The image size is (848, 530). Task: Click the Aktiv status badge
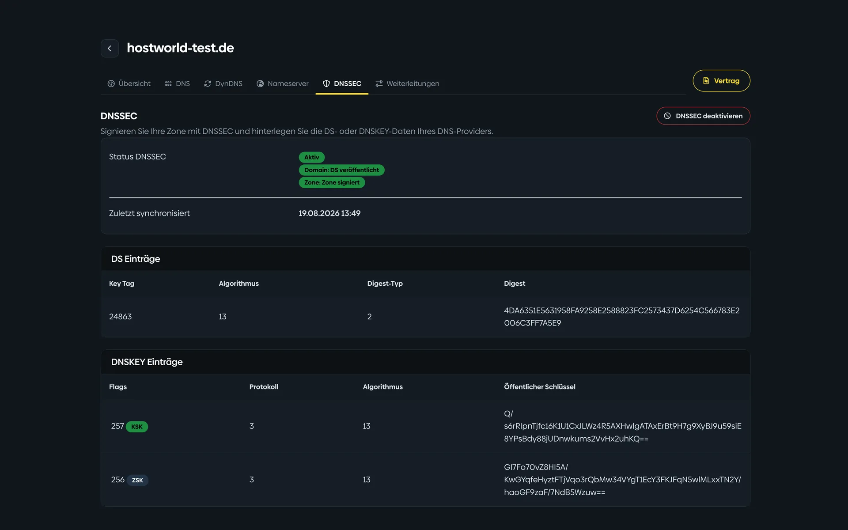tap(311, 157)
